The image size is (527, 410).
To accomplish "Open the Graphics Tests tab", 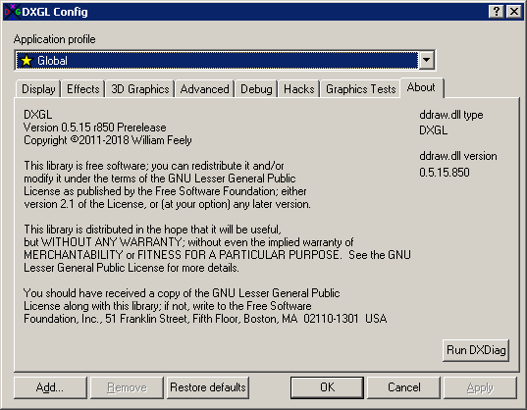I will 360,89.
